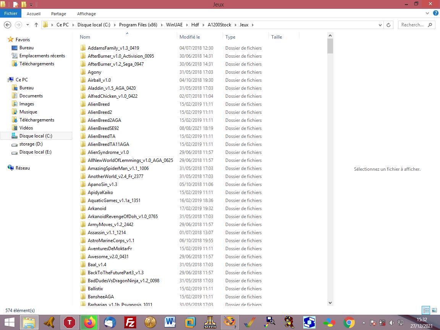Click A1200Stock breadcrumb in address bar
This screenshot has height=330, width=440.
tap(220, 25)
